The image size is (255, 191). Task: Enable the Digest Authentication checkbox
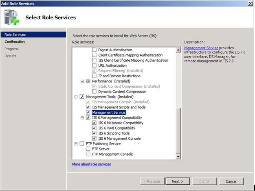click(95, 50)
